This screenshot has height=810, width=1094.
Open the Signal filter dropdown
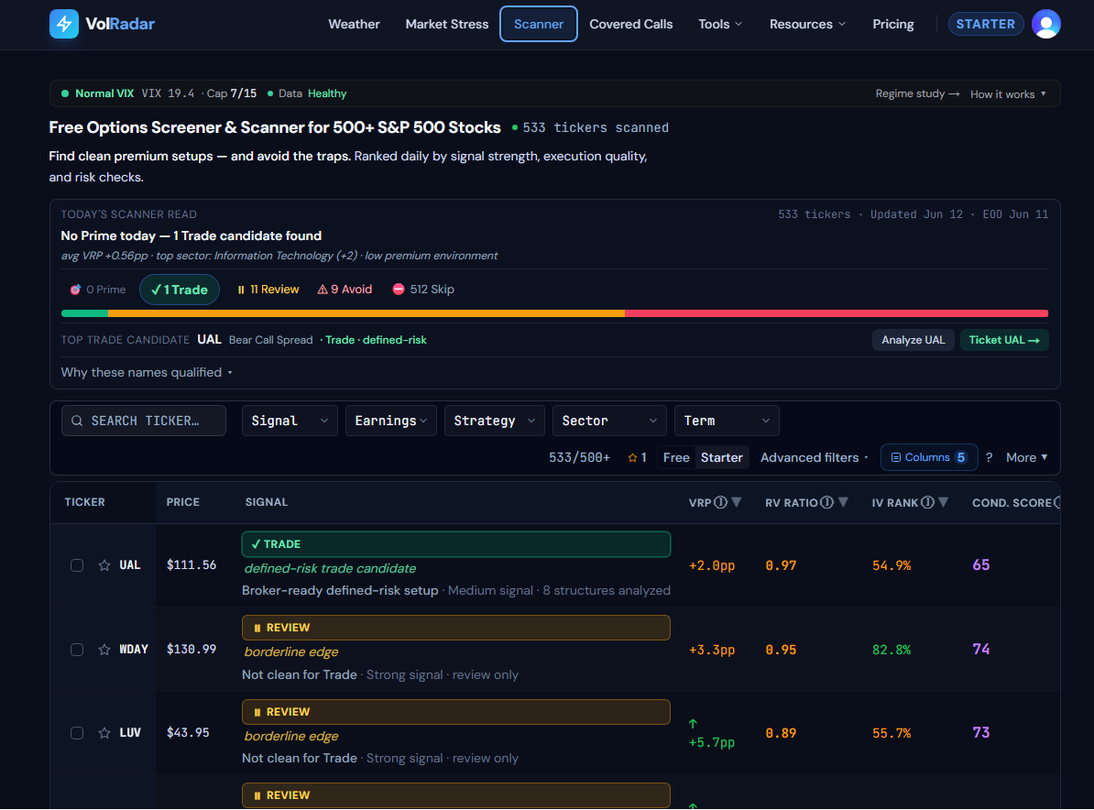click(x=290, y=421)
